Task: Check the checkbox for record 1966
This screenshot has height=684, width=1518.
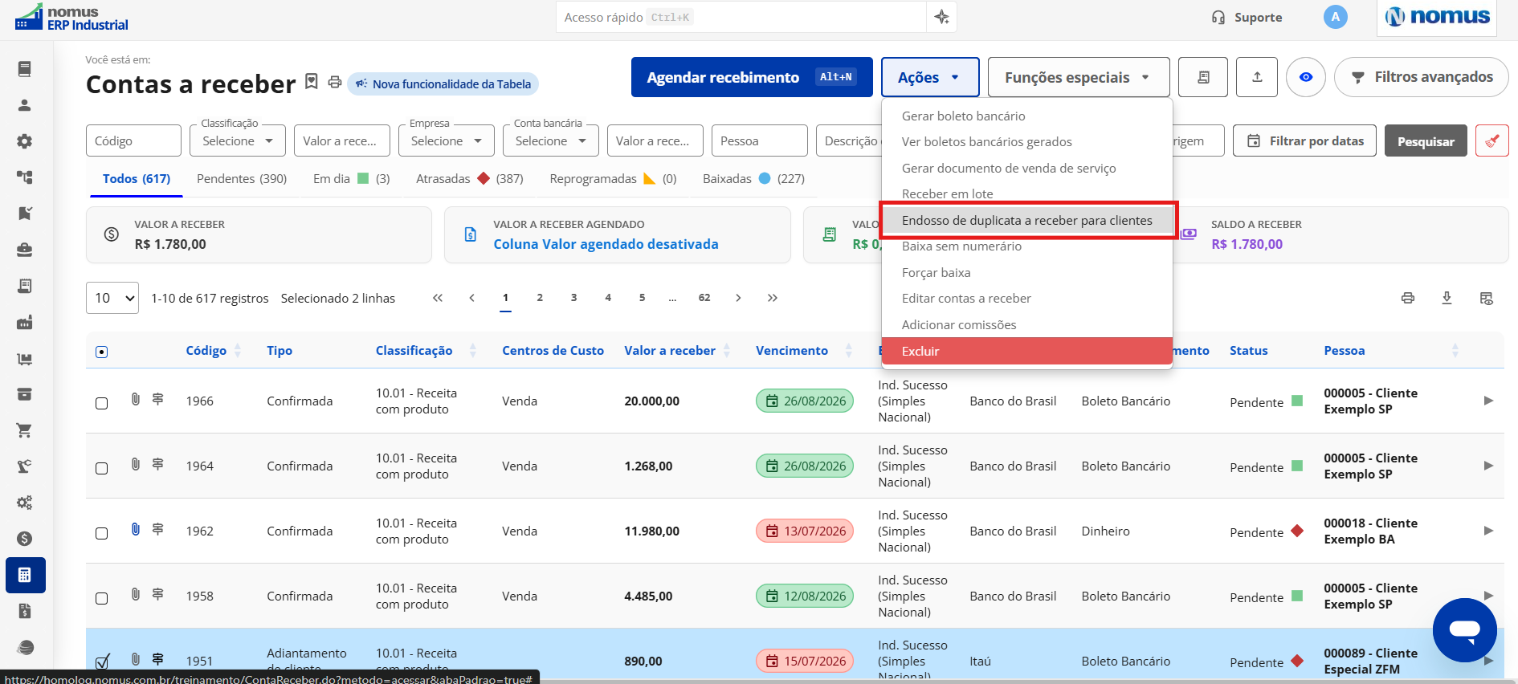Action: pos(102,403)
